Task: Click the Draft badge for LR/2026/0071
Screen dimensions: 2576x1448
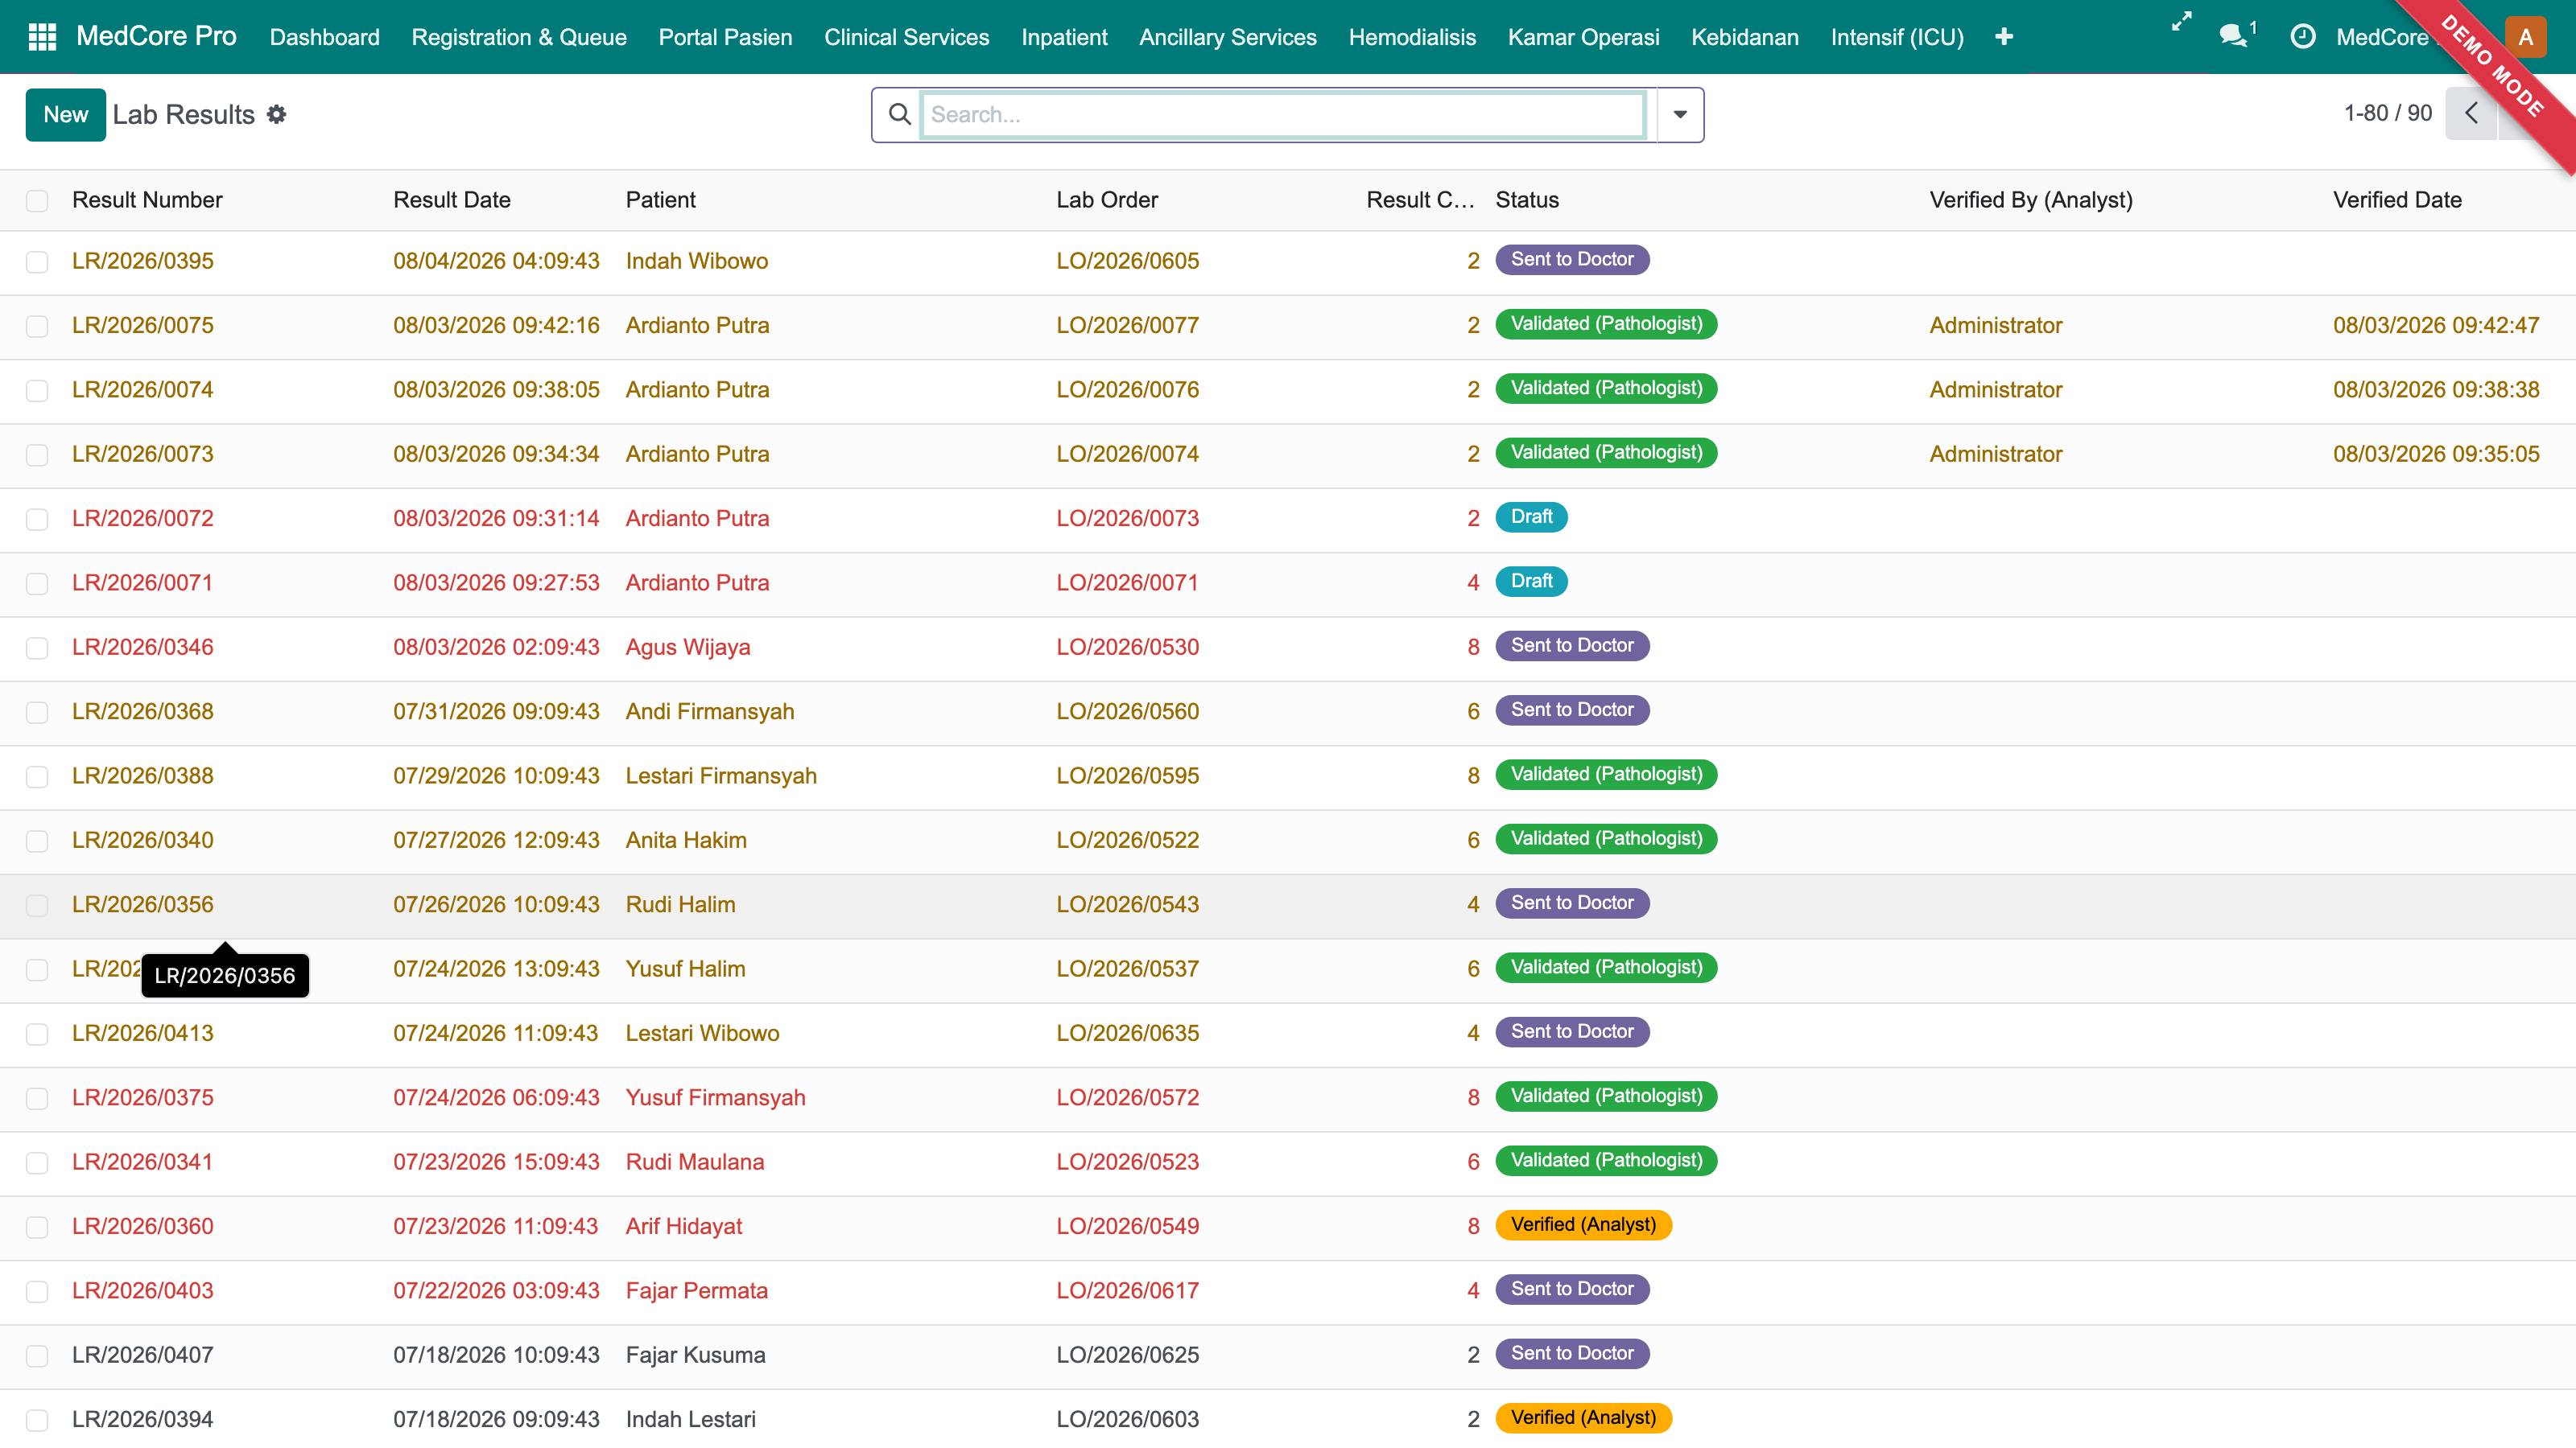Action: [x=1531, y=582]
